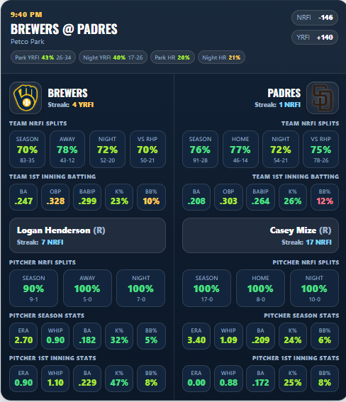Click Henderson first inning K% 47% tile

pos(119,379)
